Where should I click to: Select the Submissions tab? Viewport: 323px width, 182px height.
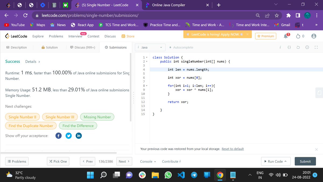point(116,47)
